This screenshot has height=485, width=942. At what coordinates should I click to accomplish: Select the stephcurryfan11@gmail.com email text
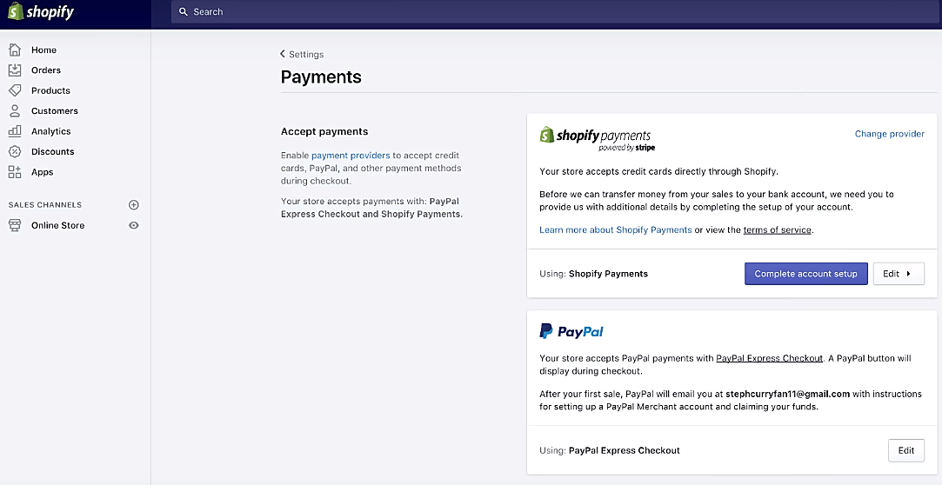787,394
